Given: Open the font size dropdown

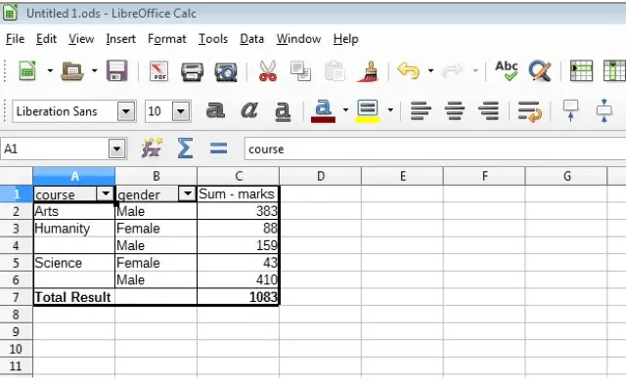Looking at the screenshot, I should pos(181,111).
